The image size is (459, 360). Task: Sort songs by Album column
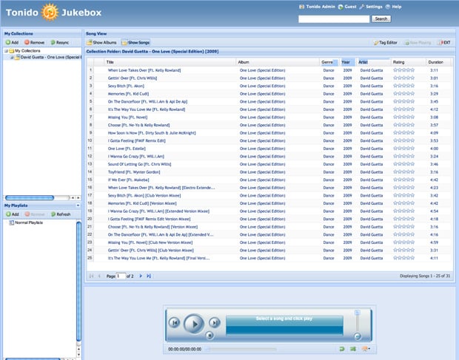pyautogui.click(x=278, y=62)
